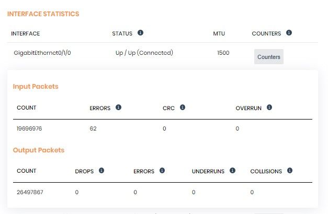Open the UNDERRUNS info icon
The height and width of the screenshot is (214, 328).
click(232, 170)
